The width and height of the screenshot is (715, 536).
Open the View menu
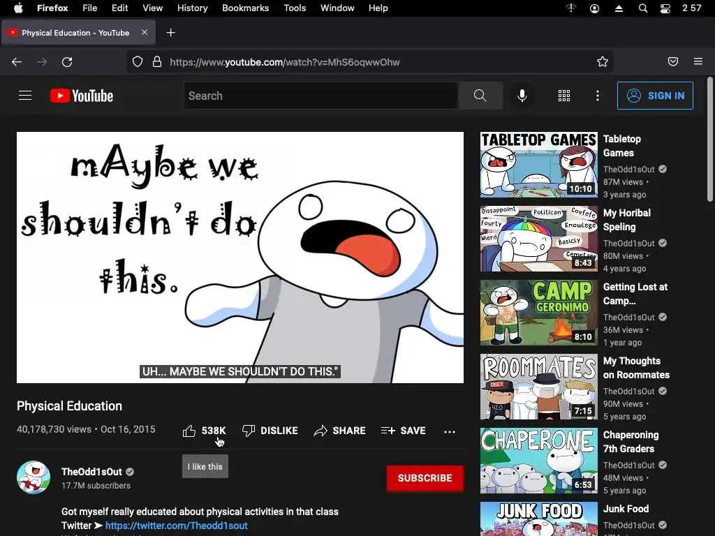(152, 8)
